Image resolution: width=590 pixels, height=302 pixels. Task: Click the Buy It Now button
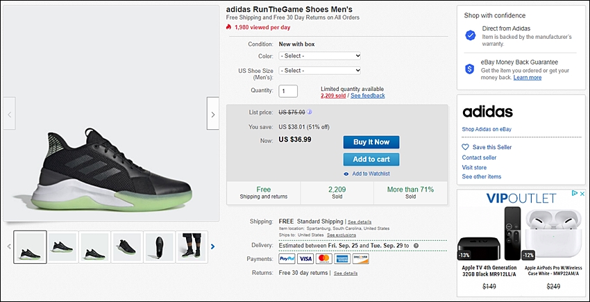(371, 142)
